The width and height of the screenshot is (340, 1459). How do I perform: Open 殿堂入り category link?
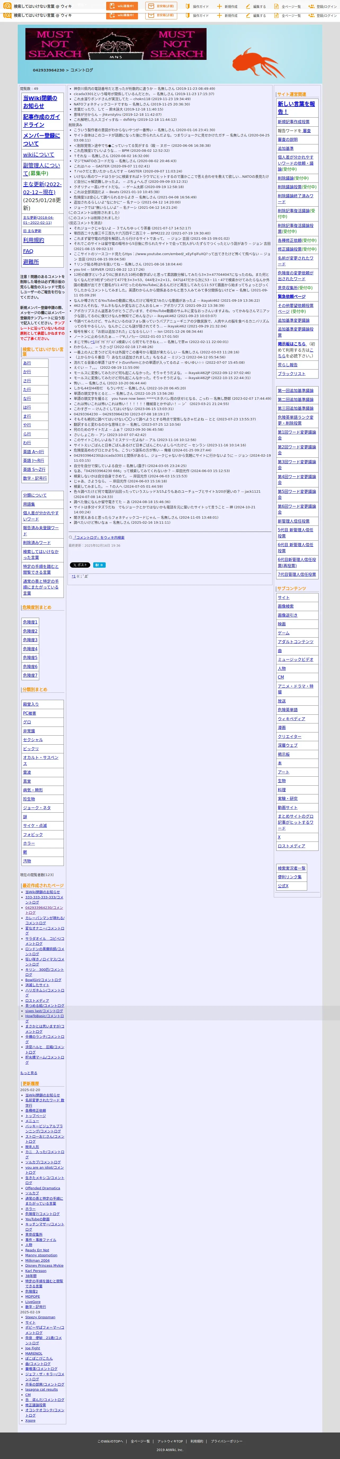(x=31, y=704)
